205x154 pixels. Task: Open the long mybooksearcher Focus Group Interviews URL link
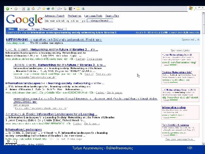click(85, 100)
